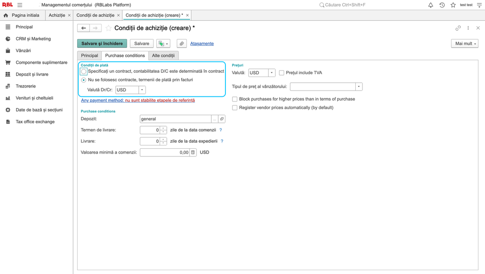The image size is (485, 274).
Task: Click Salvare și închidere button
Action: [x=102, y=43]
